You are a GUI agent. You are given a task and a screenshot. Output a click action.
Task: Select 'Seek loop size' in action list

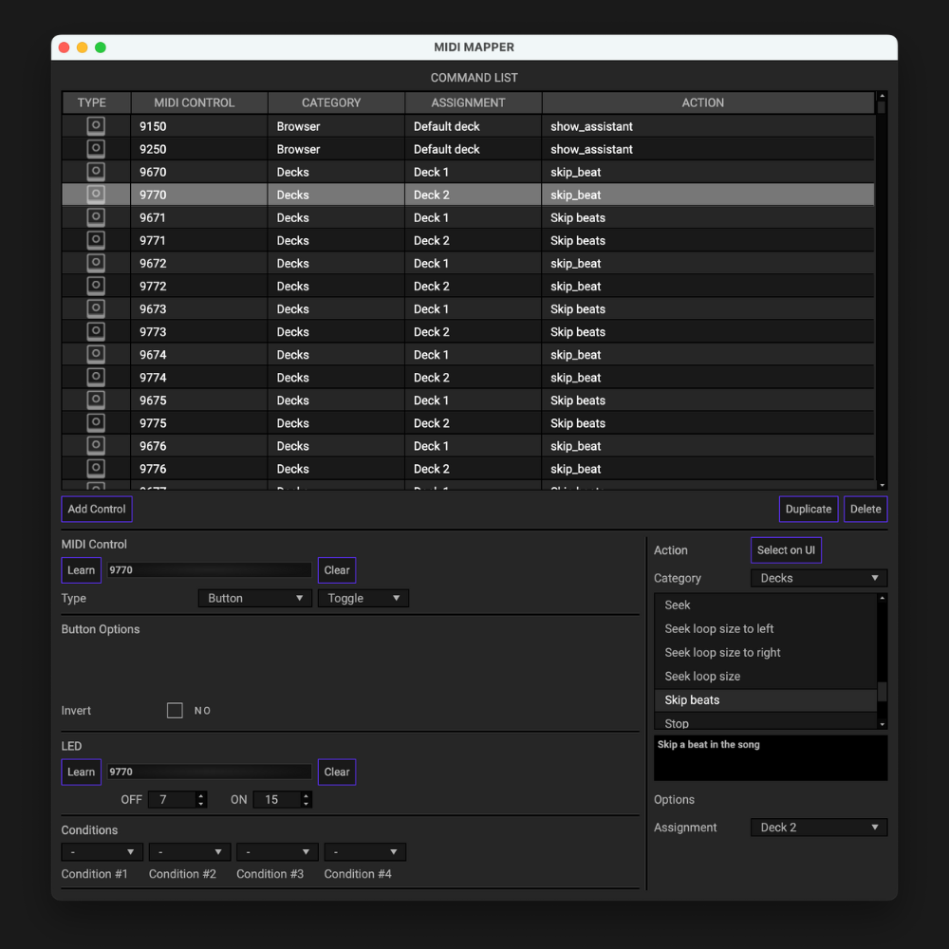702,677
